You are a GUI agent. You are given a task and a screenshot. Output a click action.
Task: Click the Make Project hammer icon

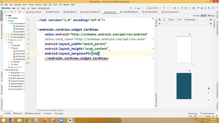pyautogui.click(x=131, y=8)
